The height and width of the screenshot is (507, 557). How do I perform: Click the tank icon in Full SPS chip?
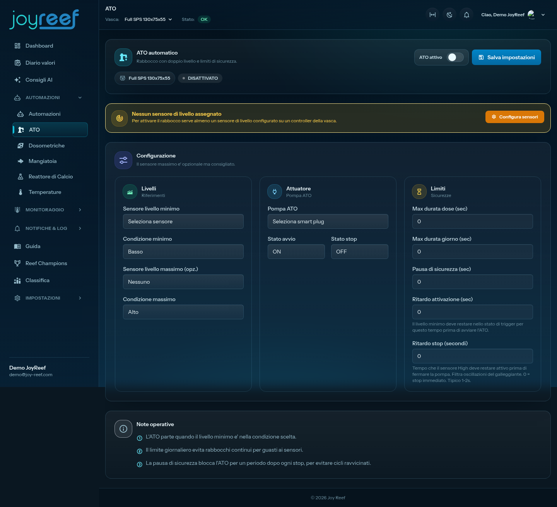pyautogui.click(x=123, y=78)
